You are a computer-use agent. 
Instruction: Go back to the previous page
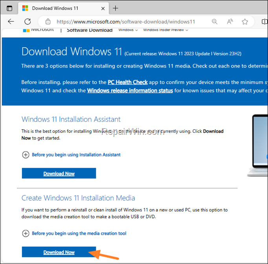point(11,22)
